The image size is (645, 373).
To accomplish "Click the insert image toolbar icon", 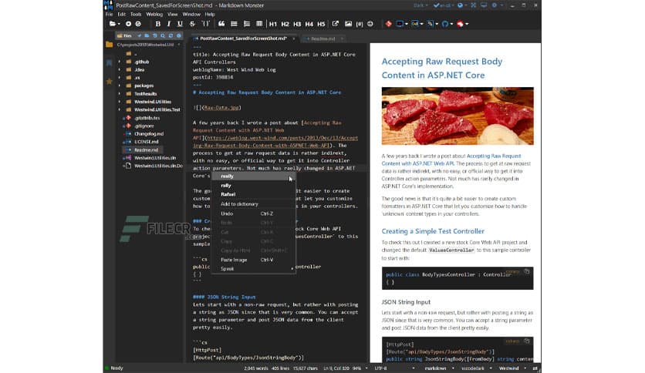I will [349, 24].
